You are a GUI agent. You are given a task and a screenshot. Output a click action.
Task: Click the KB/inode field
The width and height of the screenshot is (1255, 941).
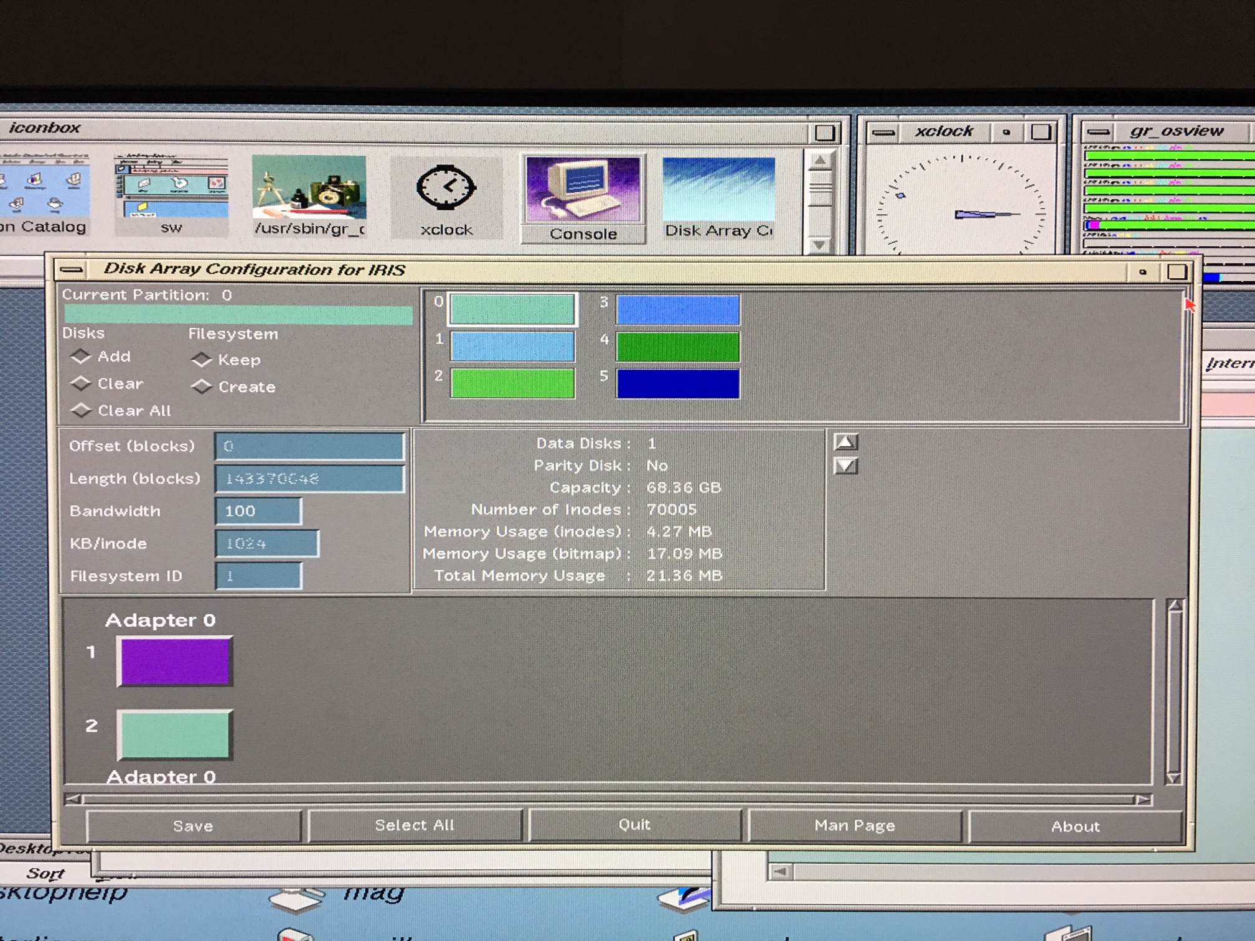(x=267, y=543)
